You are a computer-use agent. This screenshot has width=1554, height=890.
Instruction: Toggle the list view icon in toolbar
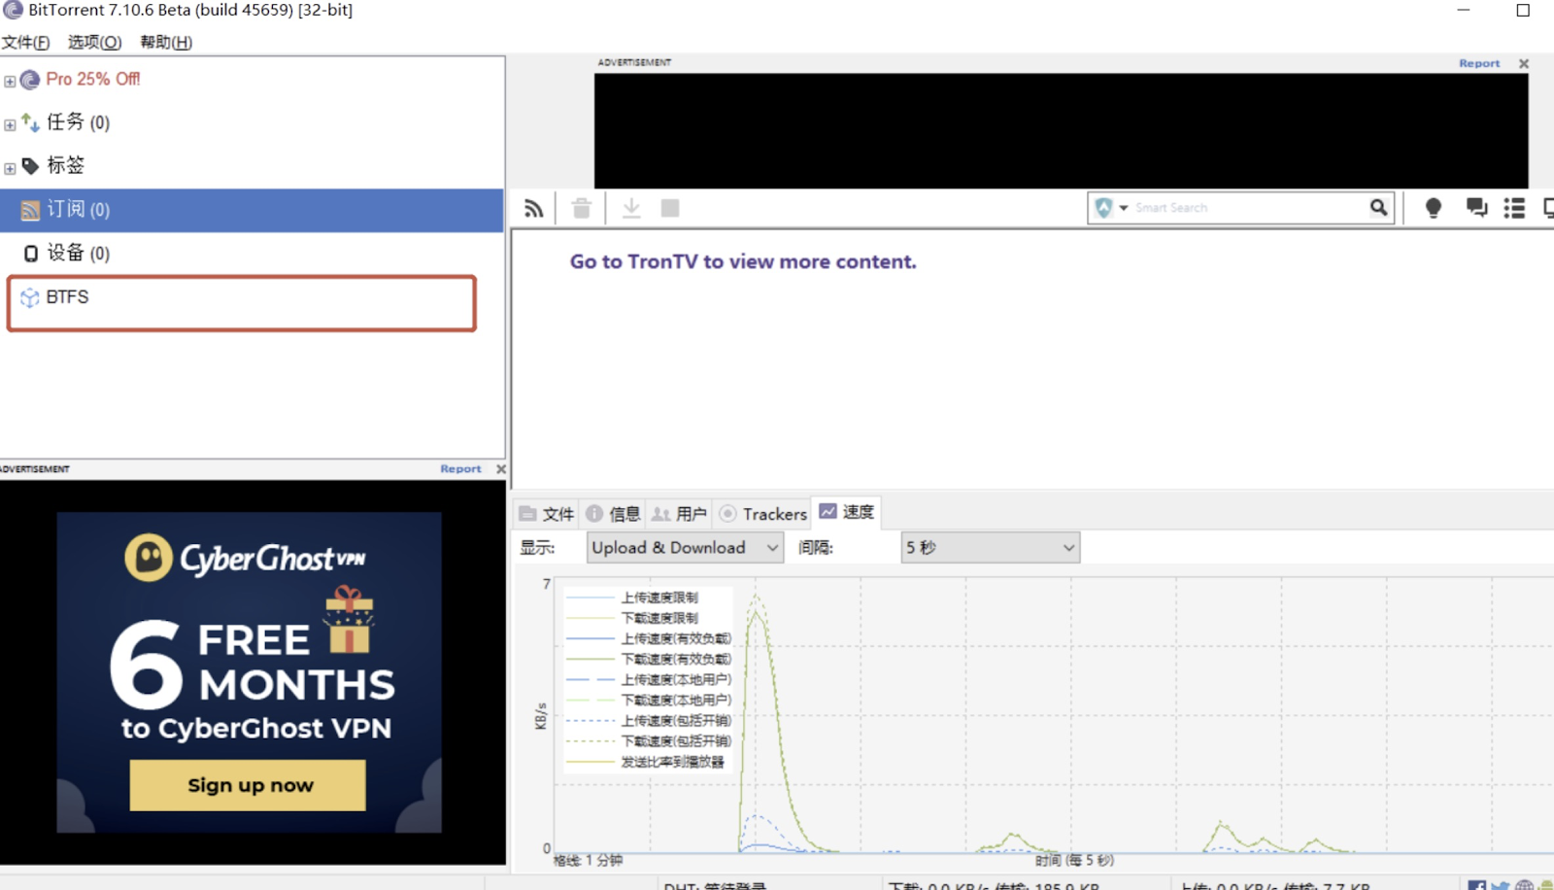tap(1514, 208)
